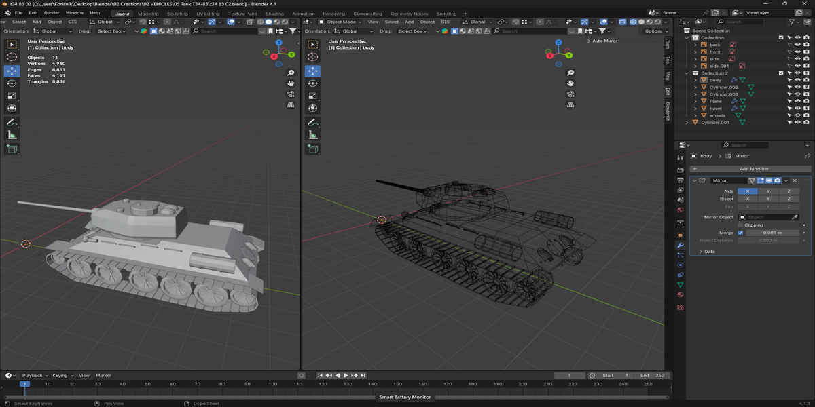Pick the Scale tool in left viewport

pyautogui.click(x=12, y=96)
